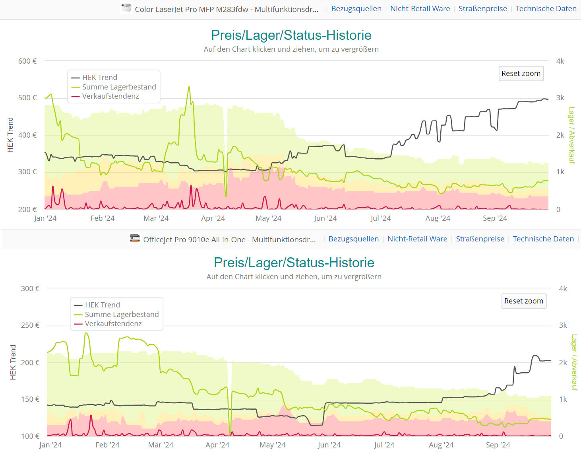
Task: Reset zoom on the LaserJet chart
Action: click(x=521, y=74)
